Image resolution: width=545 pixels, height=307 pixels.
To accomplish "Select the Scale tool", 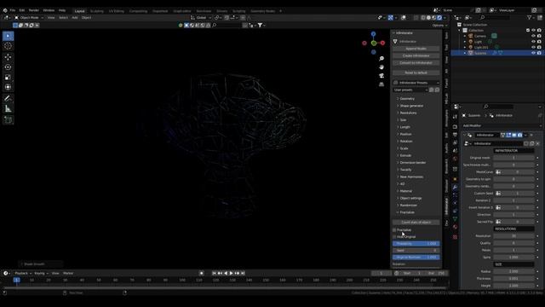I will pyautogui.click(x=8, y=78).
